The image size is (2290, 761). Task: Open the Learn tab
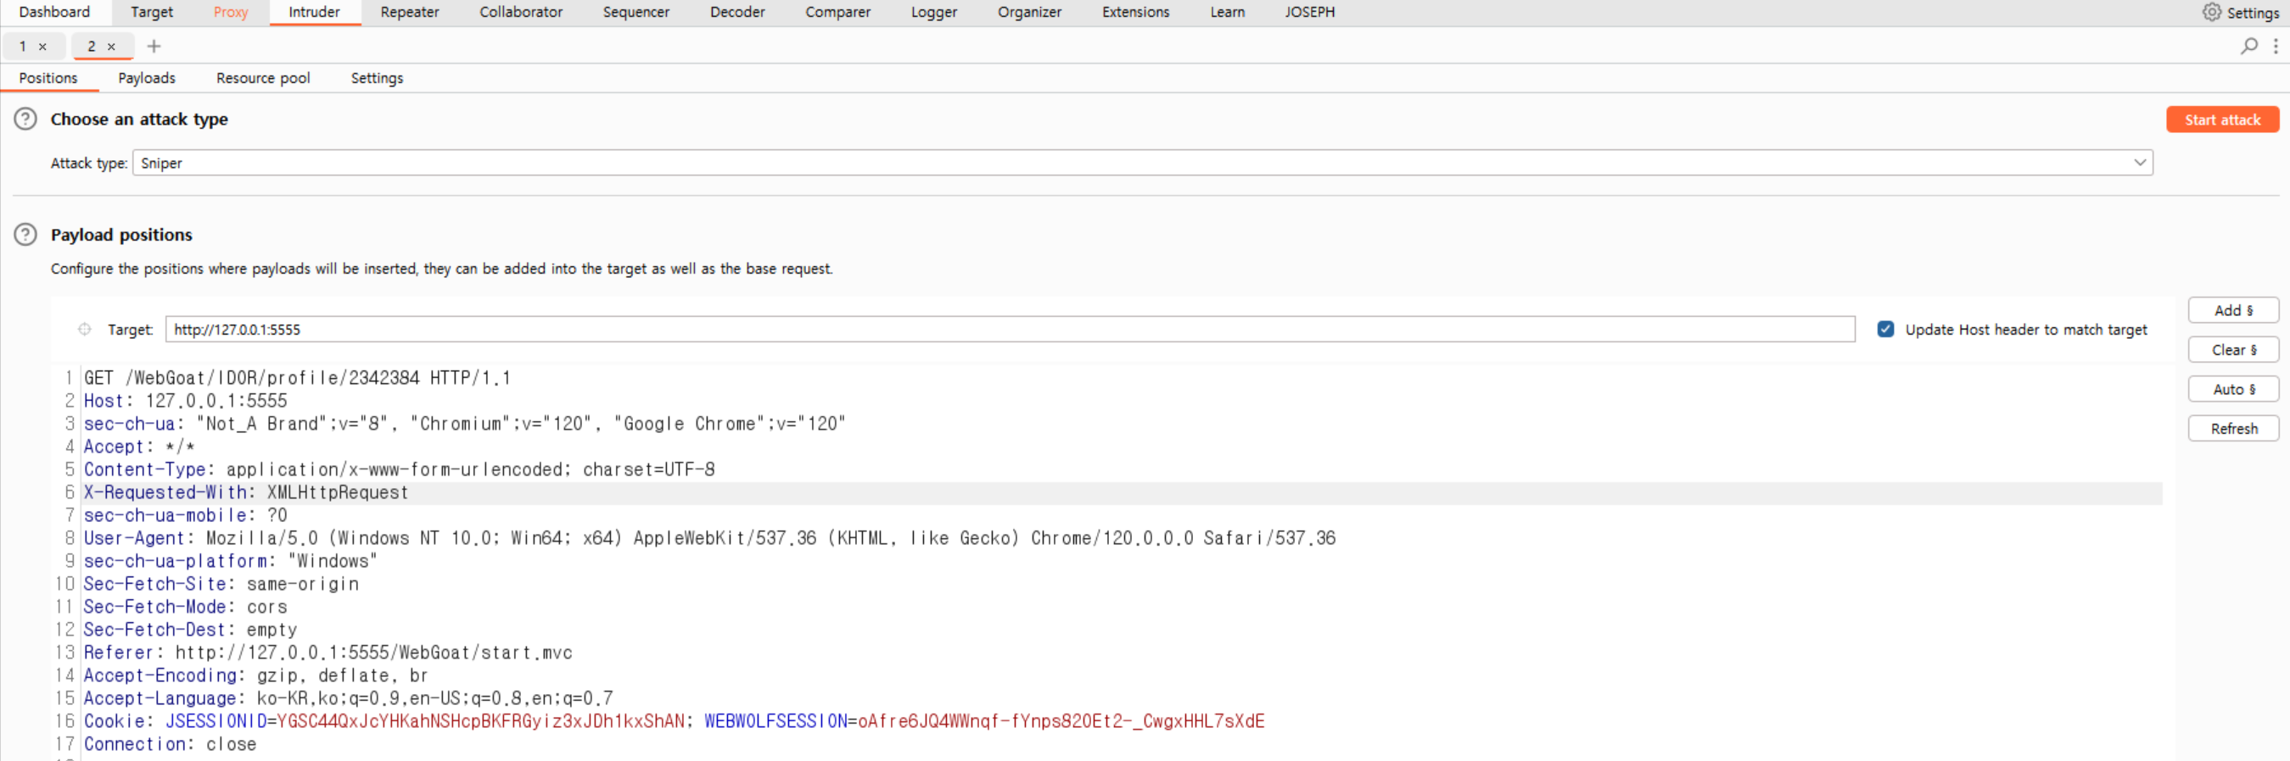[x=1227, y=13]
